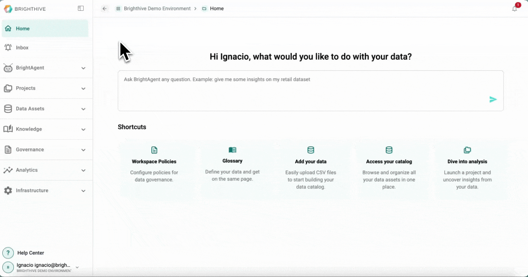Click the Glossary book icon

click(x=232, y=150)
